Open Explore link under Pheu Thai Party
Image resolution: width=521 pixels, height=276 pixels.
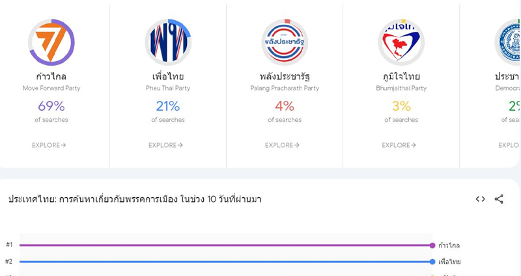point(165,145)
